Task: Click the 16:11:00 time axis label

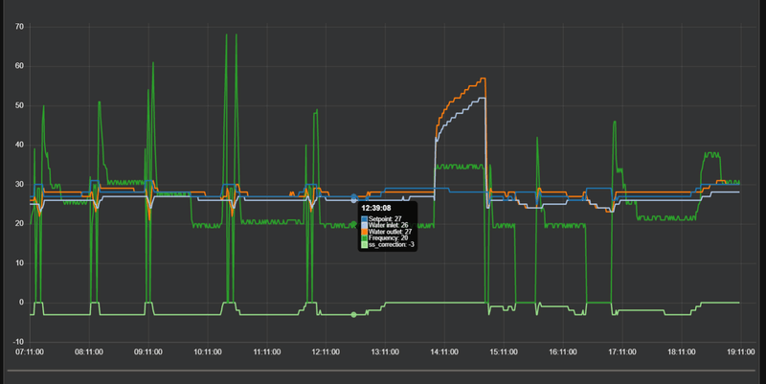Action: [x=563, y=351]
